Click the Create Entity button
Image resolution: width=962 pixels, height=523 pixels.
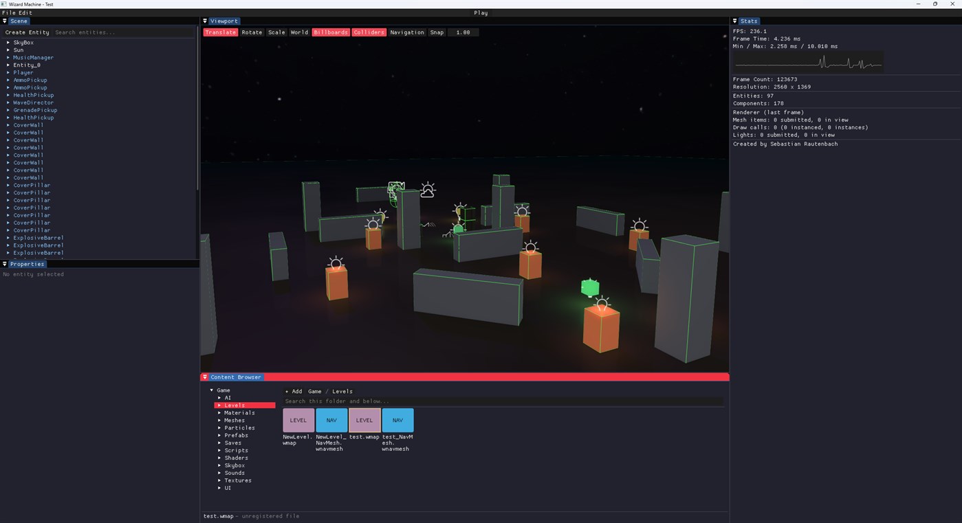click(x=28, y=32)
